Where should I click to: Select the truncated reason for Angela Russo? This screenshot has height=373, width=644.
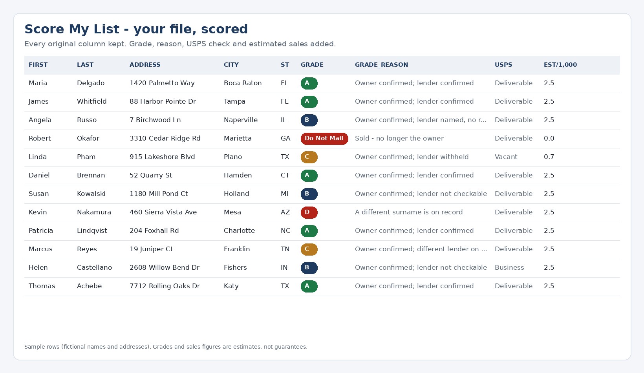pos(421,120)
